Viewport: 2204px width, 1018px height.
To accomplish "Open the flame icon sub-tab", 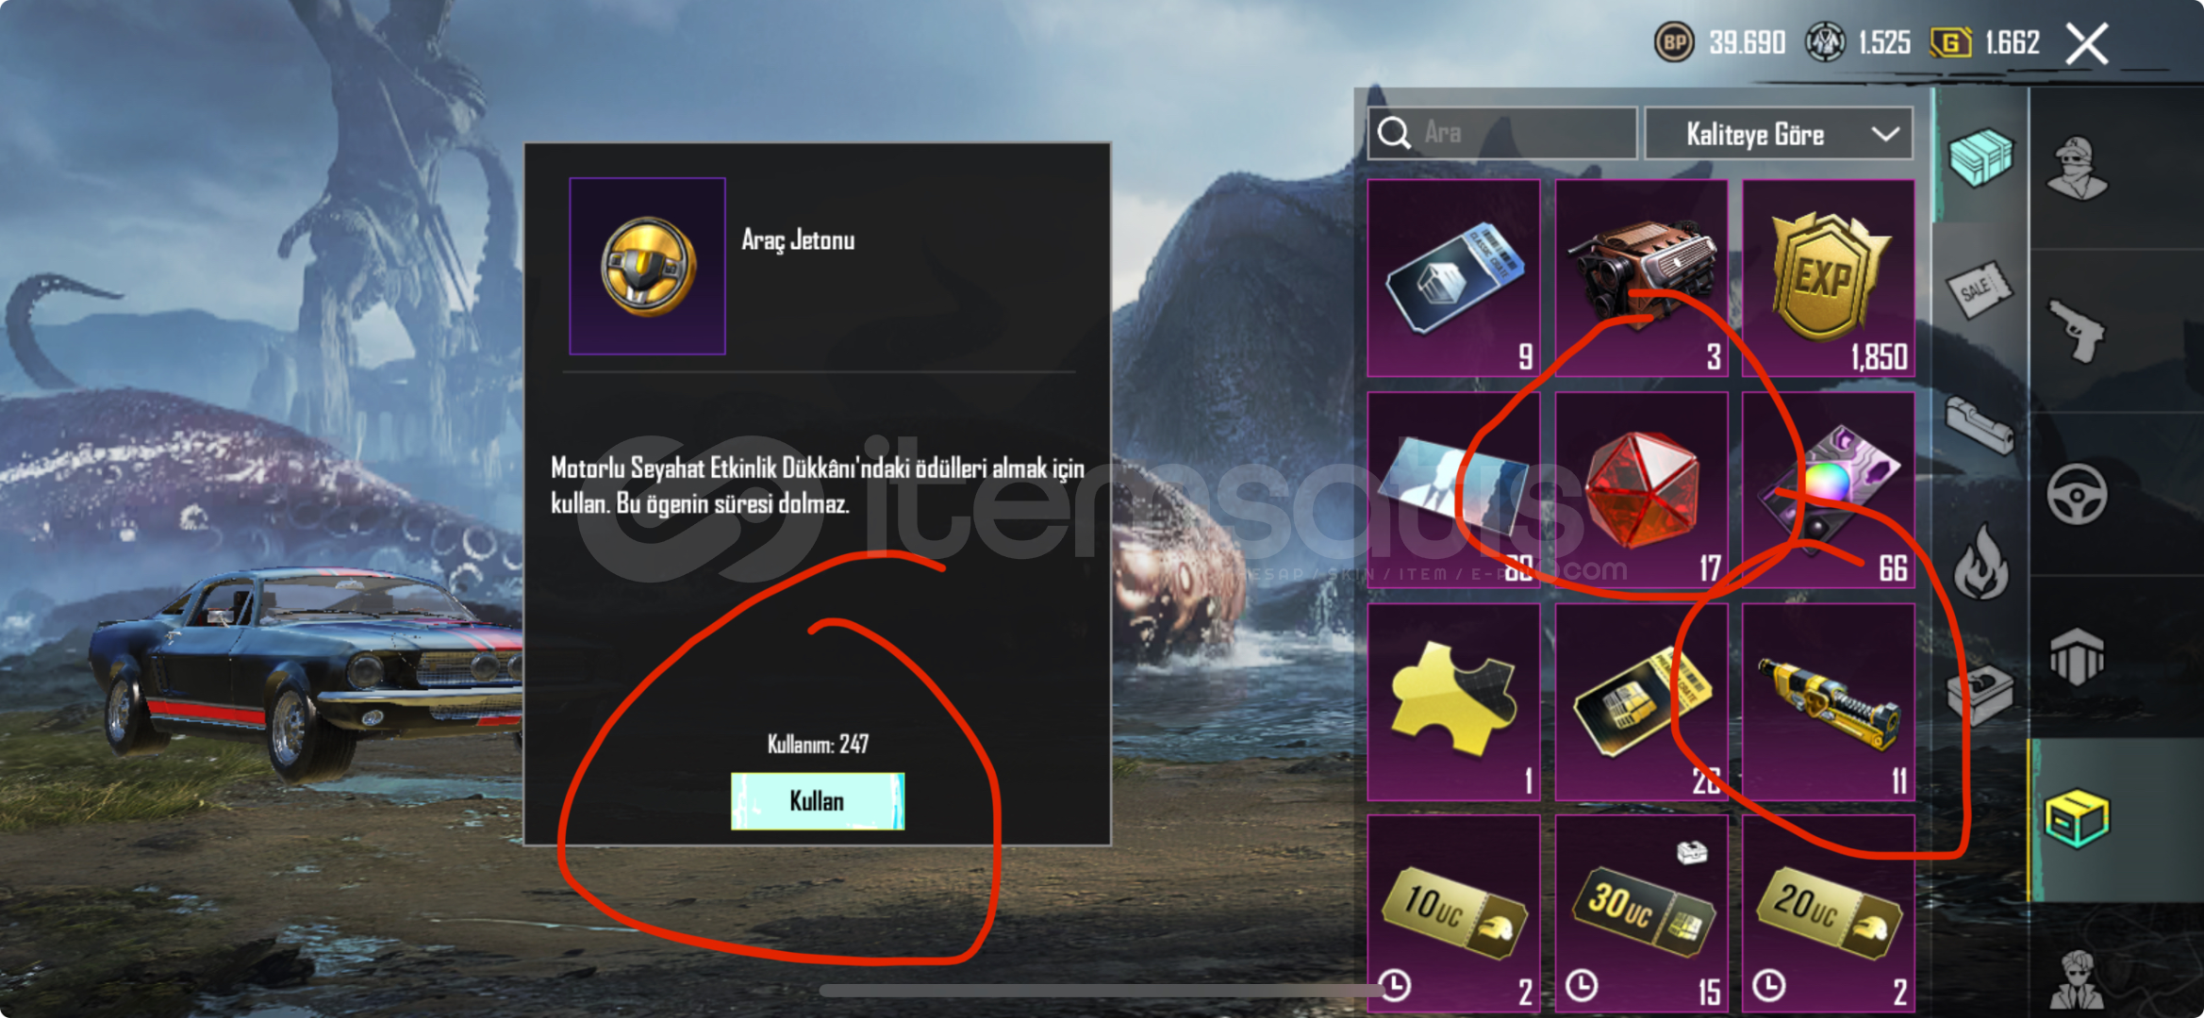I will pos(1980,562).
